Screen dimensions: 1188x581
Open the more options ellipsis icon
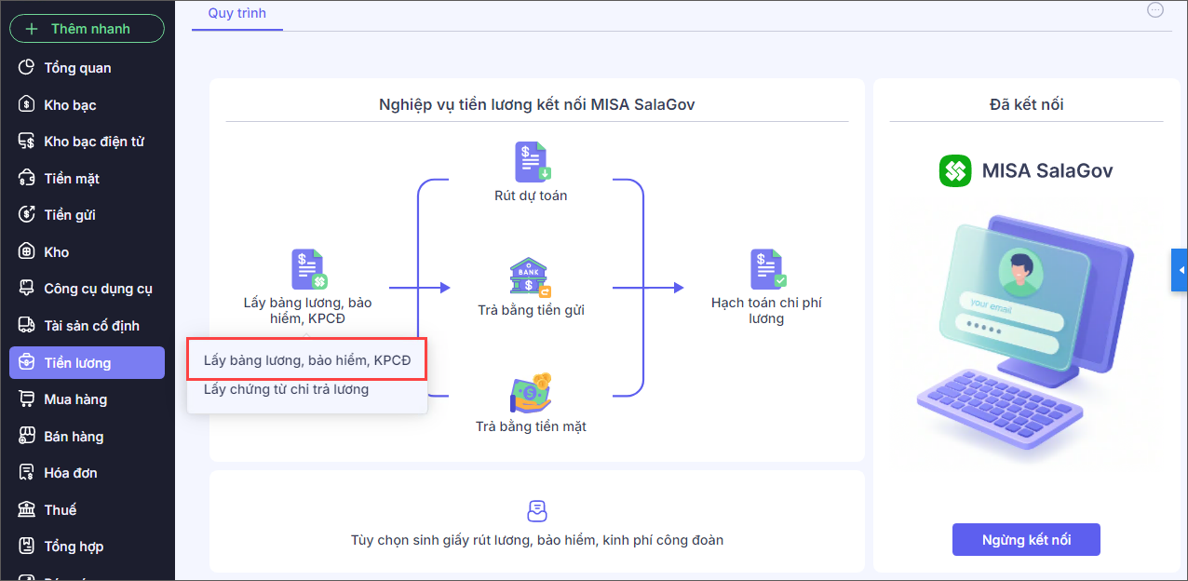1155,10
